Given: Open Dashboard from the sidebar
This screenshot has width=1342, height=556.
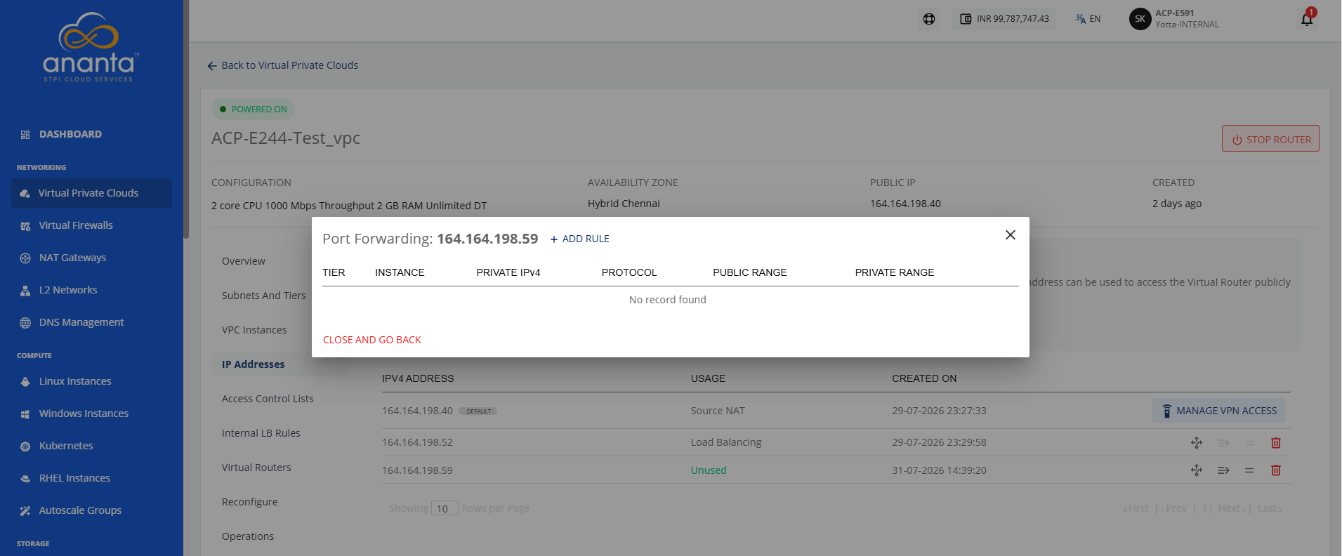Looking at the screenshot, I should point(70,134).
